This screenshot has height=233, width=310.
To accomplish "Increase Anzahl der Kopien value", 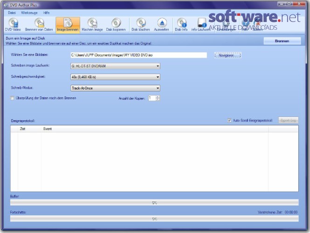I will [x=158, y=96].
